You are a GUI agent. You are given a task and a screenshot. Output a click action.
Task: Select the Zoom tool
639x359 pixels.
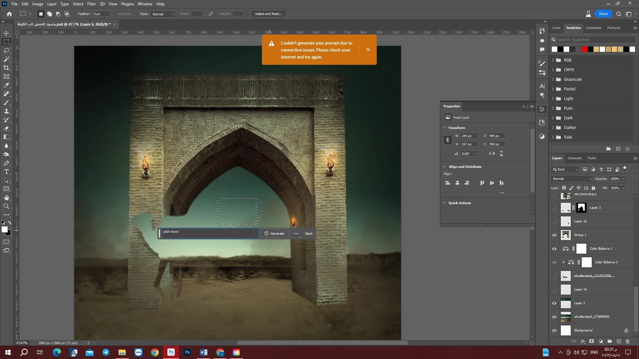tap(6, 206)
